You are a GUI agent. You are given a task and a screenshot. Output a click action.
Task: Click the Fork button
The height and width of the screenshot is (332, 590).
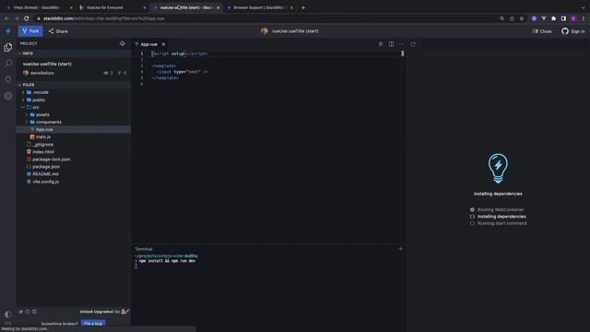(30, 31)
